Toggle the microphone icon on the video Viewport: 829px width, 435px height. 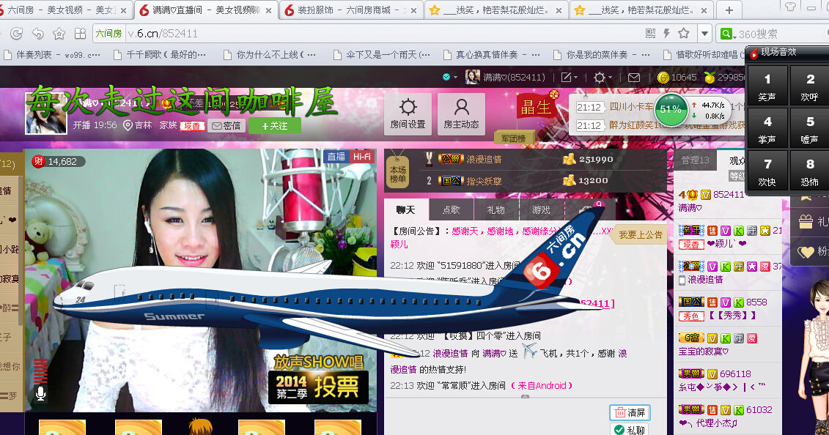[x=40, y=393]
